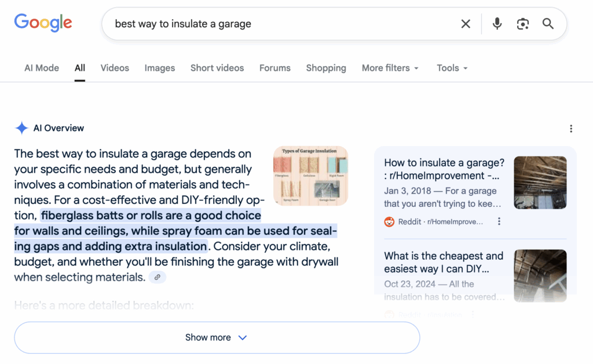Viewport: 593px width, 364px height.
Task: Click the Types of Garage Insulation thumbnail
Action: click(310, 176)
